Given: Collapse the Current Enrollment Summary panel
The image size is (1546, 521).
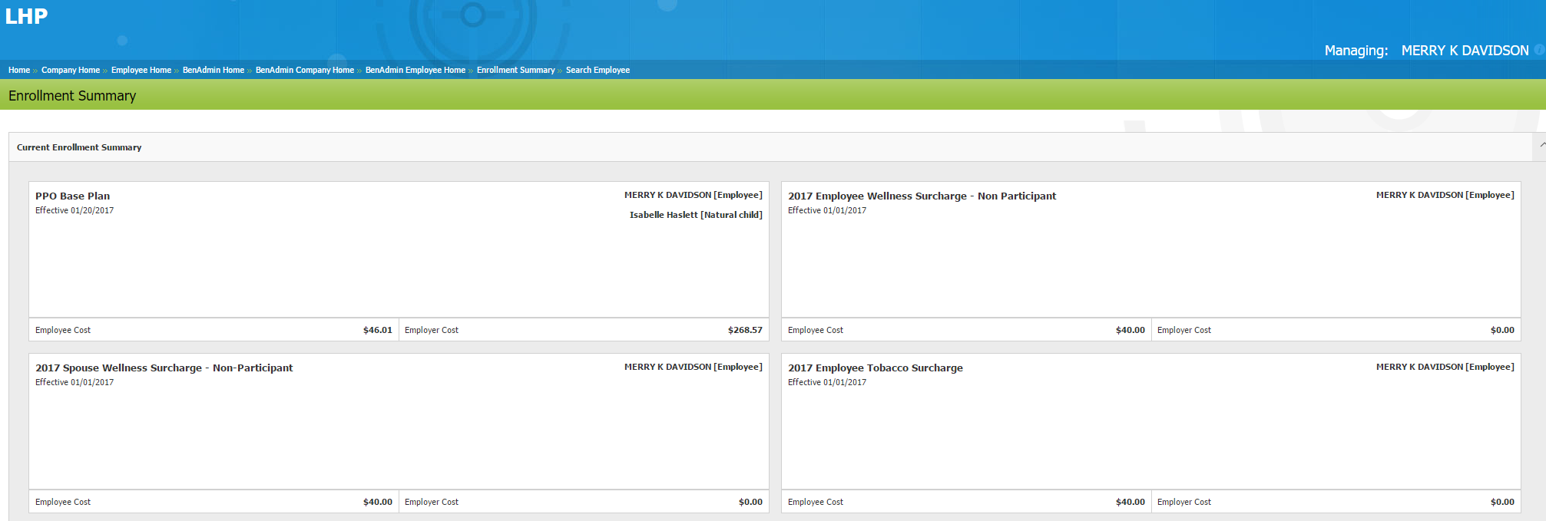Looking at the screenshot, I should click(x=1541, y=145).
